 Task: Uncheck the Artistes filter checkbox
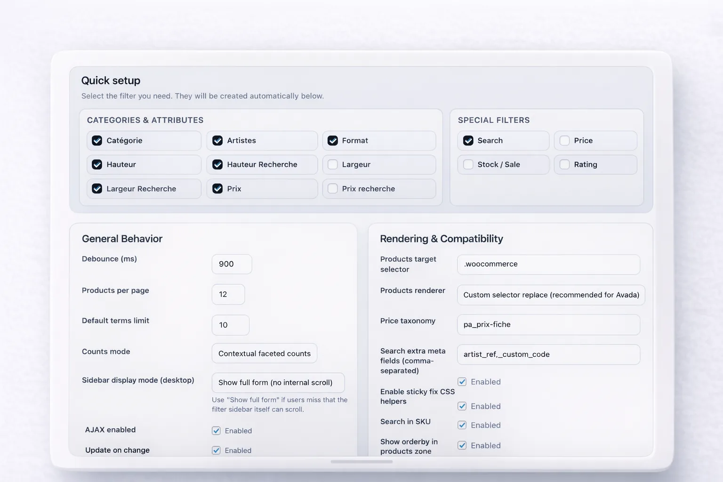[217, 141]
